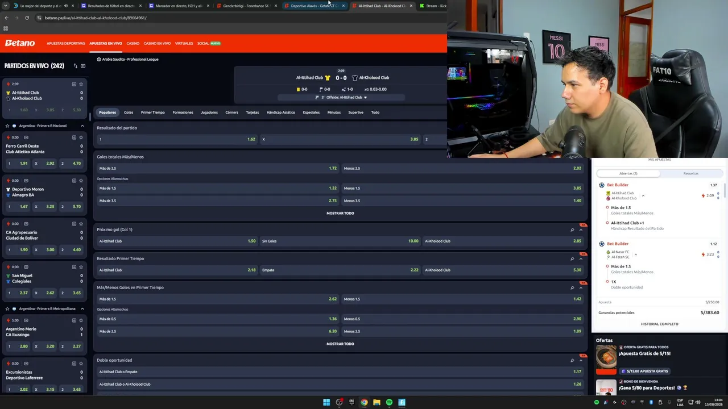Favorite the Argentina - Primera B Nacional league star

click(x=7, y=126)
